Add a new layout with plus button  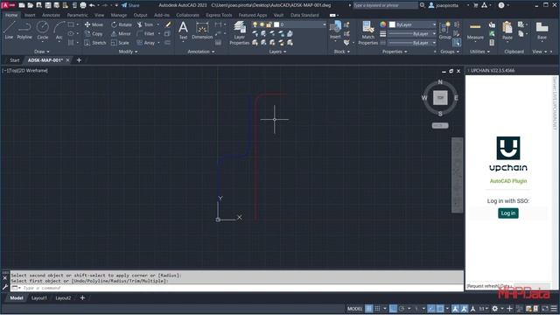tap(82, 297)
